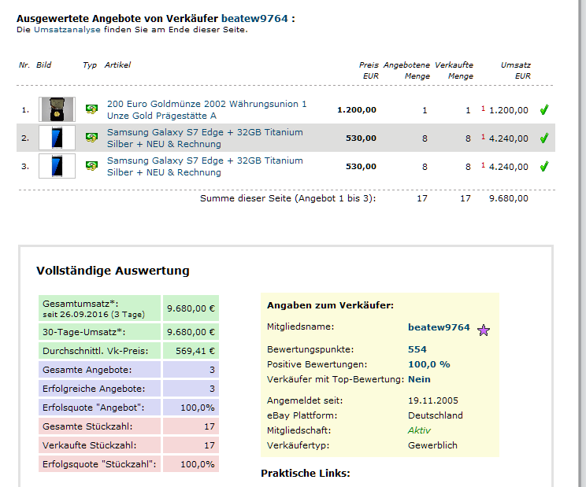Click the Angemeldet seit date 19.11.2005
The image size is (586, 487).
[432, 400]
